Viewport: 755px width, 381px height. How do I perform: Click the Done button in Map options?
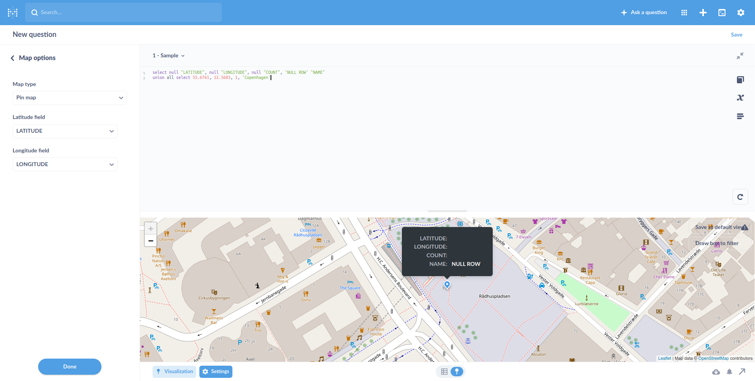[x=70, y=366]
